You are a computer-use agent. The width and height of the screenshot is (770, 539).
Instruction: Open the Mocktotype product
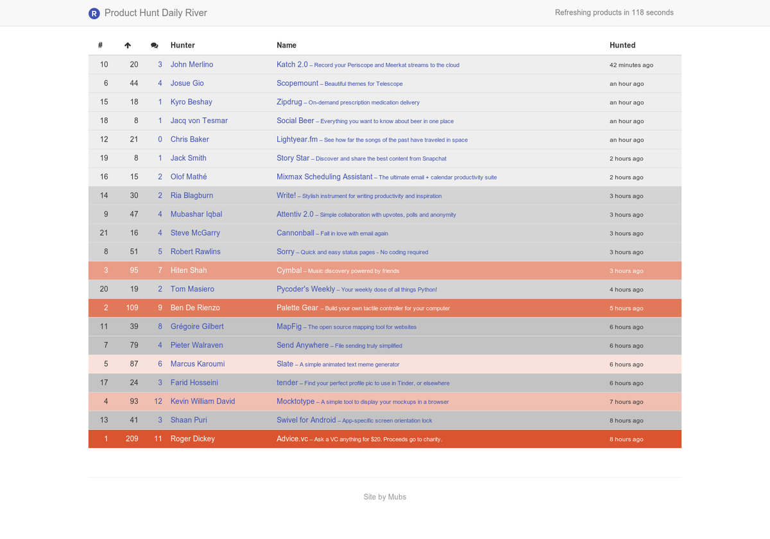[x=296, y=401]
